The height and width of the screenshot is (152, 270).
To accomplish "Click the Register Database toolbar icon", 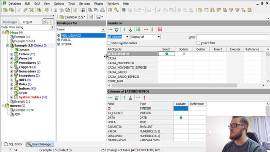I will tap(5, 10).
